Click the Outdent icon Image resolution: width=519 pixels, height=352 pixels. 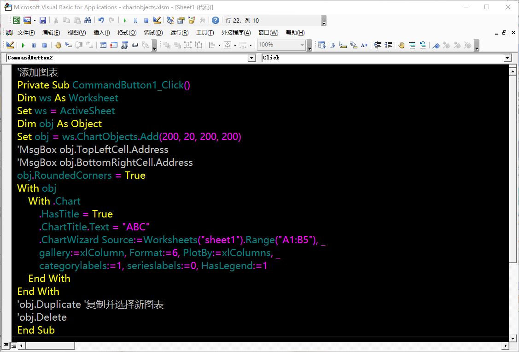(x=388, y=45)
